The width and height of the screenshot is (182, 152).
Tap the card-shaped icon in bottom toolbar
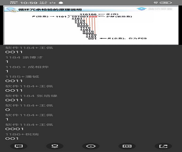pos(126,146)
